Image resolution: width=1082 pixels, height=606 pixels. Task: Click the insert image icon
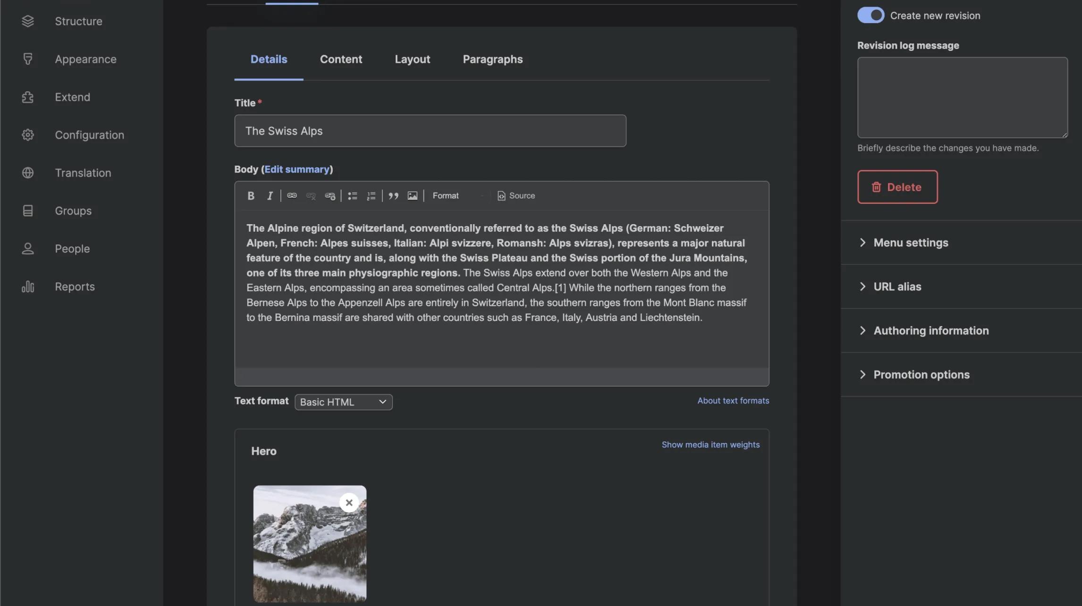pos(412,195)
